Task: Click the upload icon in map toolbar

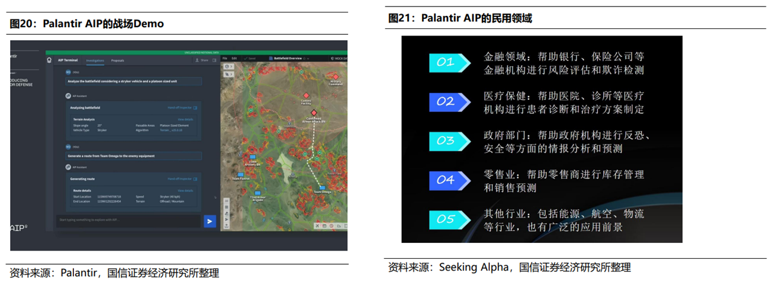Action: pyautogui.click(x=226, y=226)
